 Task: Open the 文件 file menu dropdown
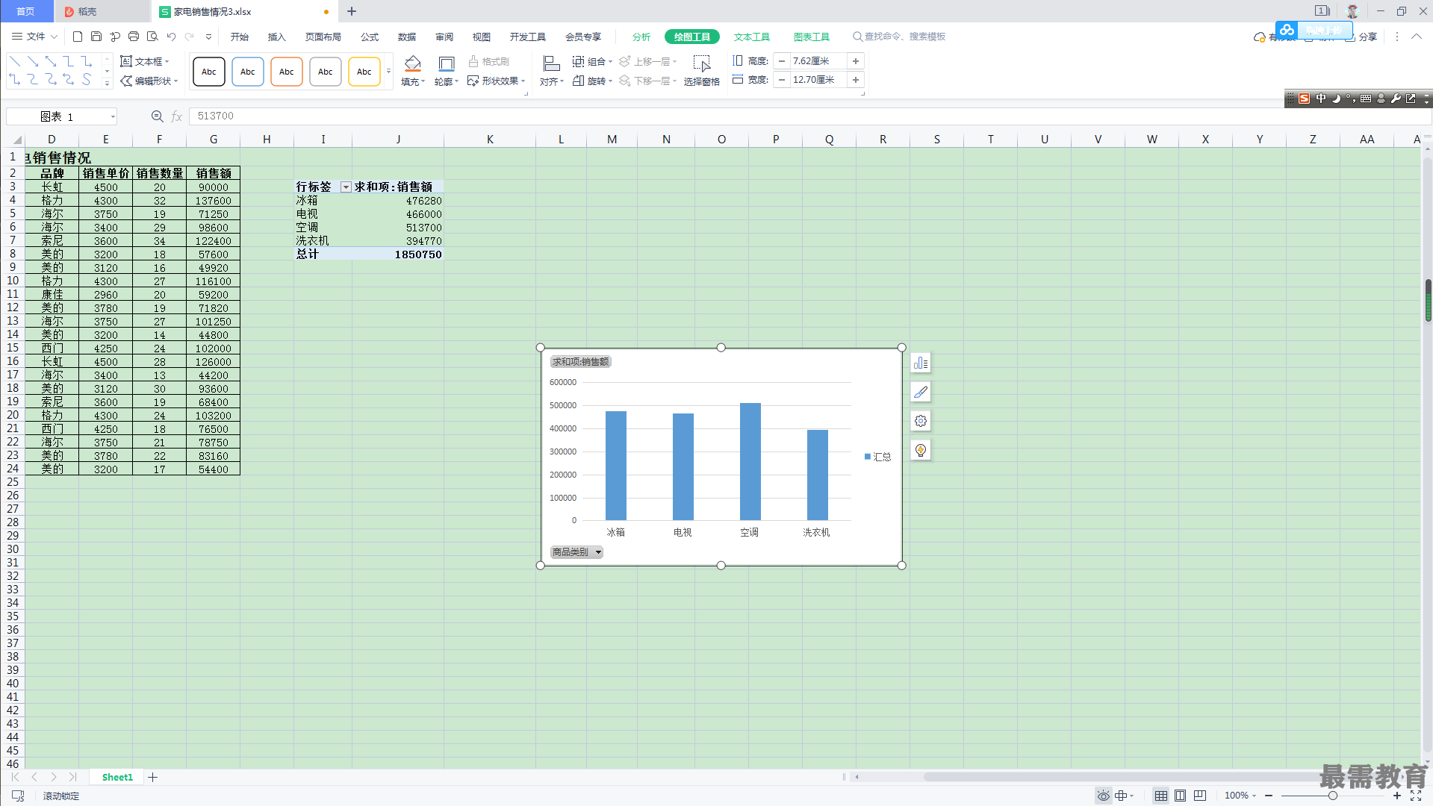(x=34, y=37)
